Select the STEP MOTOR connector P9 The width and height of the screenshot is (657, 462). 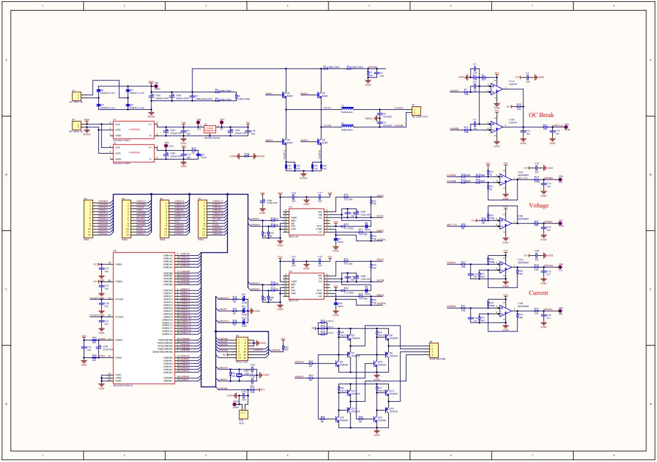[434, 350]
